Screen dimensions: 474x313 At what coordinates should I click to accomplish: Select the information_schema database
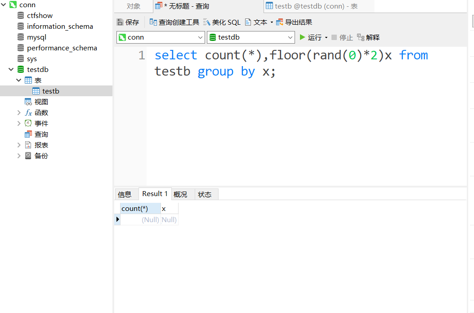[59, 27]
